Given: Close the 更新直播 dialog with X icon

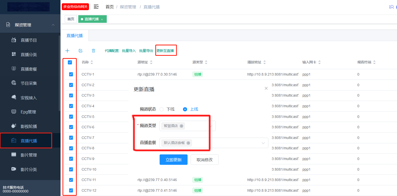Looking at the screenshot, I should click(x=266, y=88).
